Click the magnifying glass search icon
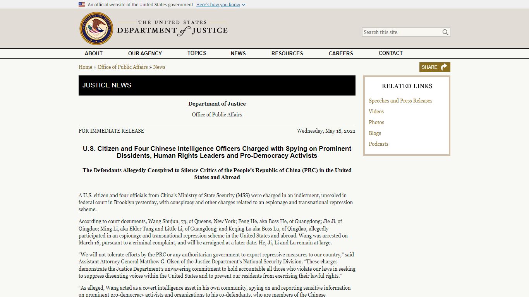Viewport: 529px width, 297px height. [445, 32]
